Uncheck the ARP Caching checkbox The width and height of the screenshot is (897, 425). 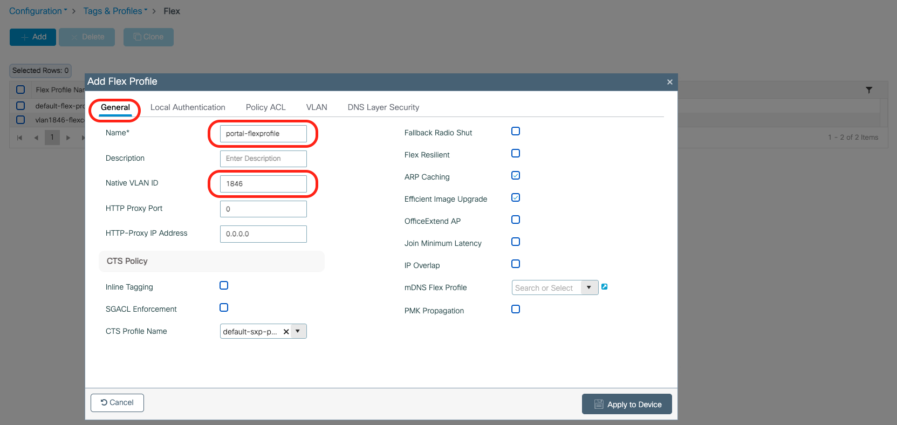(516, 176)
